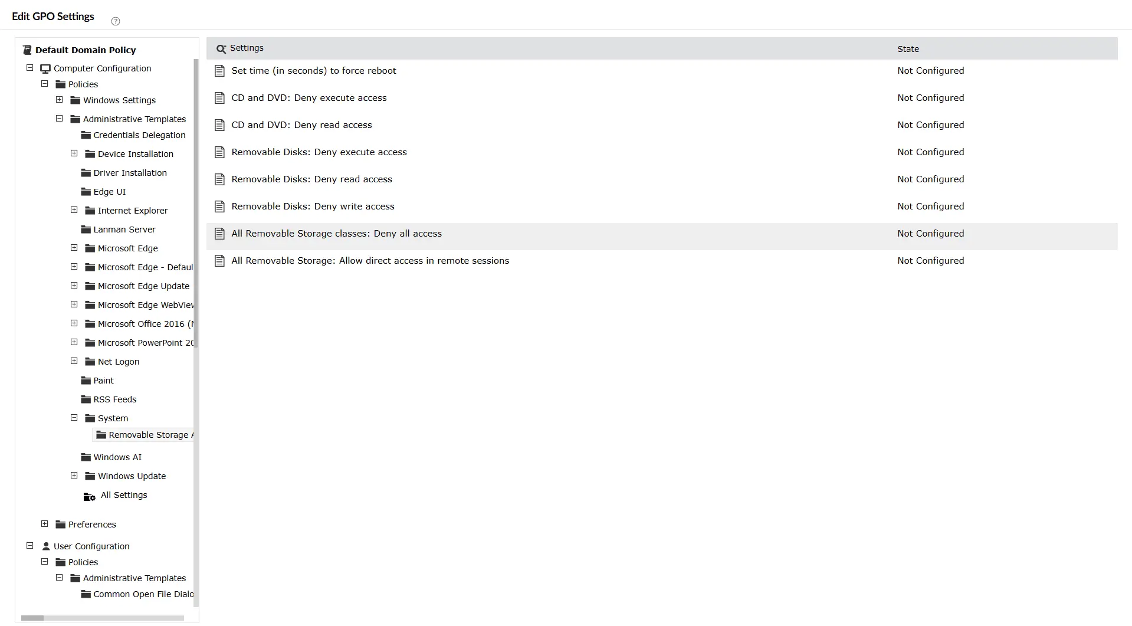Click document icon beside Set time to force reboot
The image size is (1132, 626).
pos(219,70)
